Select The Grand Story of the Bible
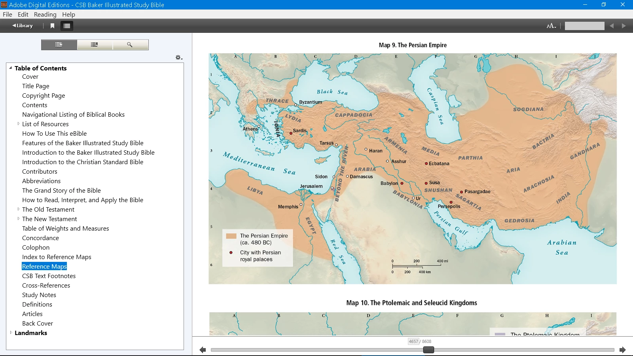633x356 pixels. click(61, 191)
